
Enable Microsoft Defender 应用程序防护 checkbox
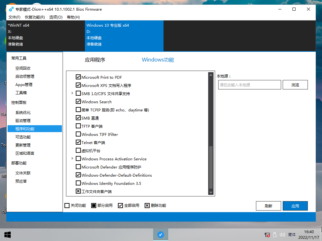tap(78, 167)
